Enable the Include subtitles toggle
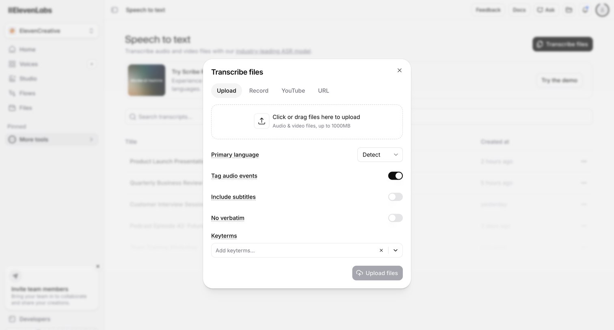Screen dimensions: 614x330 [x=396, y=197]
